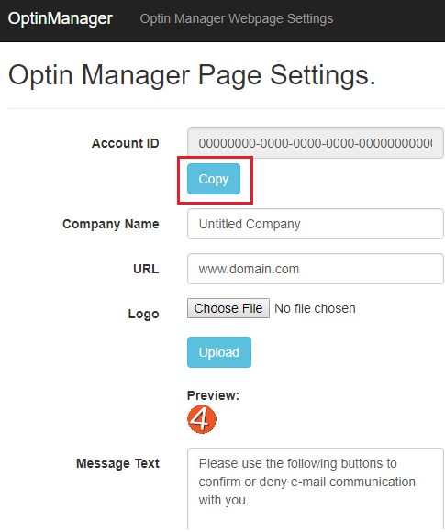Upload the selected logo file
Screen dimensions: 445x532
219,352
